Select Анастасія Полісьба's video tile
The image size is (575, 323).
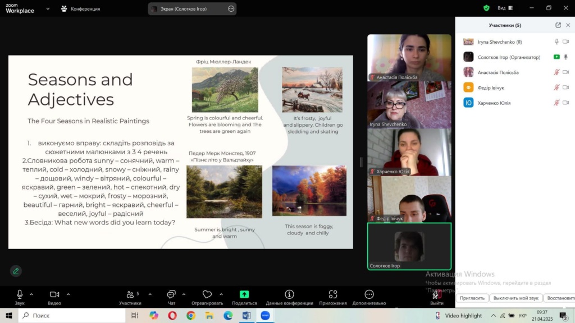point(409,58)
